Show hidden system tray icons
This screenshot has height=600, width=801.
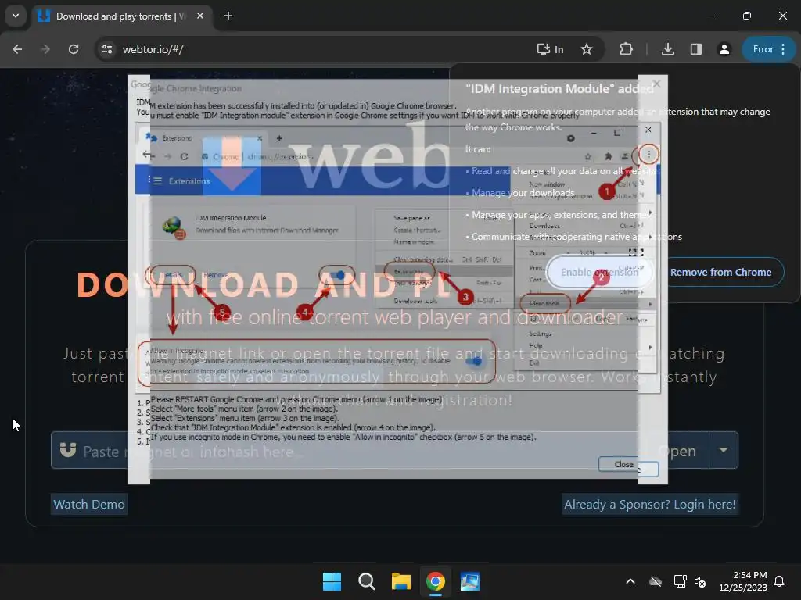coord(630,581)
